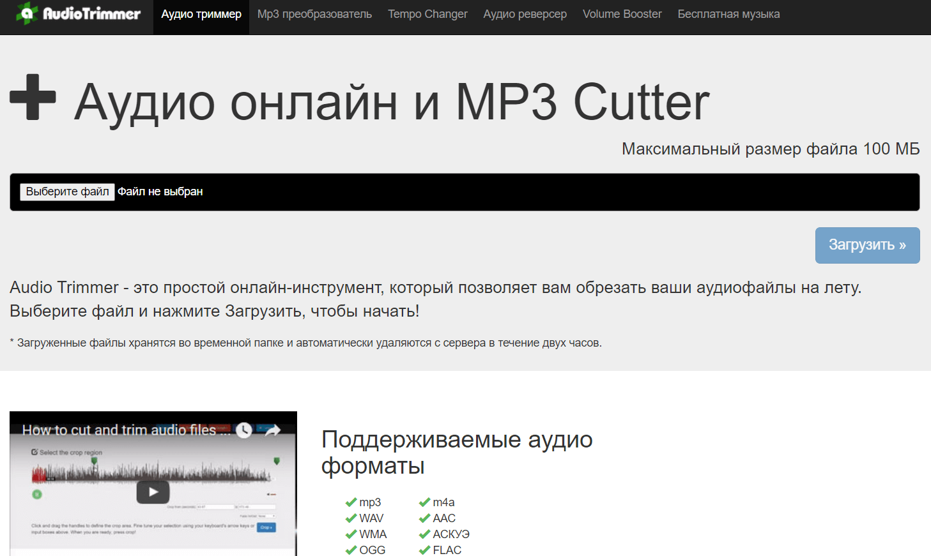Click the FLAC format text
Image resolution: width=931 pixels, height=556 pixels.
447,550
